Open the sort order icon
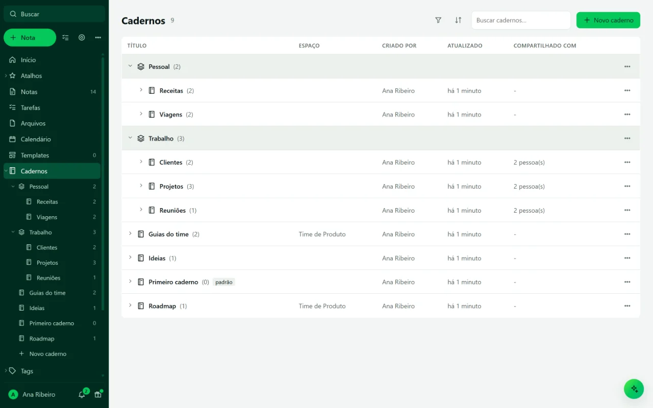This screenshot has width=653, height=408. pyautogui.click(x=458, y=20)
